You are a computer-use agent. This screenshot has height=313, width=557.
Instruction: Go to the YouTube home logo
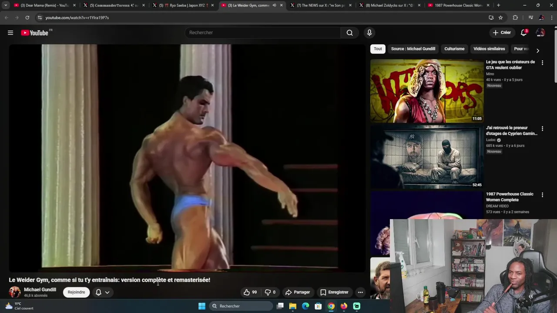tap(34, 33)
